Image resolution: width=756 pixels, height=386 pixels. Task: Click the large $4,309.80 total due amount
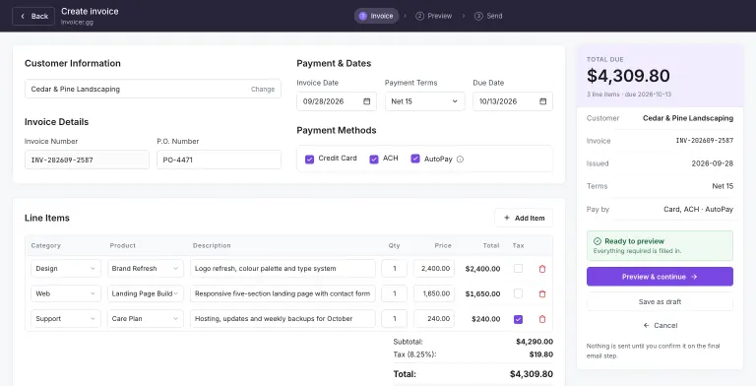coord(628,76)
